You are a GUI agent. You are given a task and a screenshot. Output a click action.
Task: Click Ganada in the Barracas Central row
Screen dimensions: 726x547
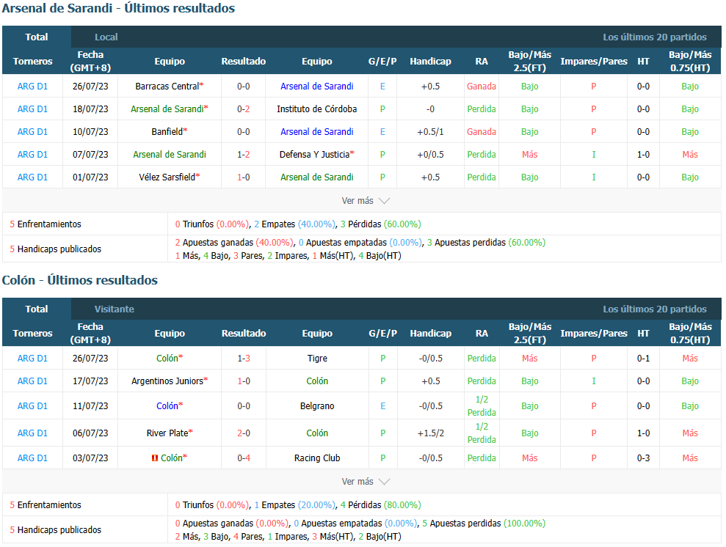click(482, 87)
